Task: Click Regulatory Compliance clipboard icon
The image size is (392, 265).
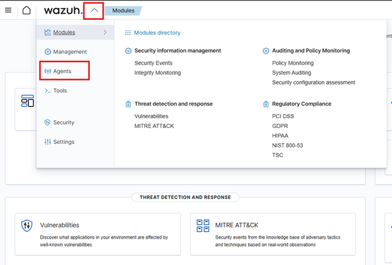Action: 266,104
